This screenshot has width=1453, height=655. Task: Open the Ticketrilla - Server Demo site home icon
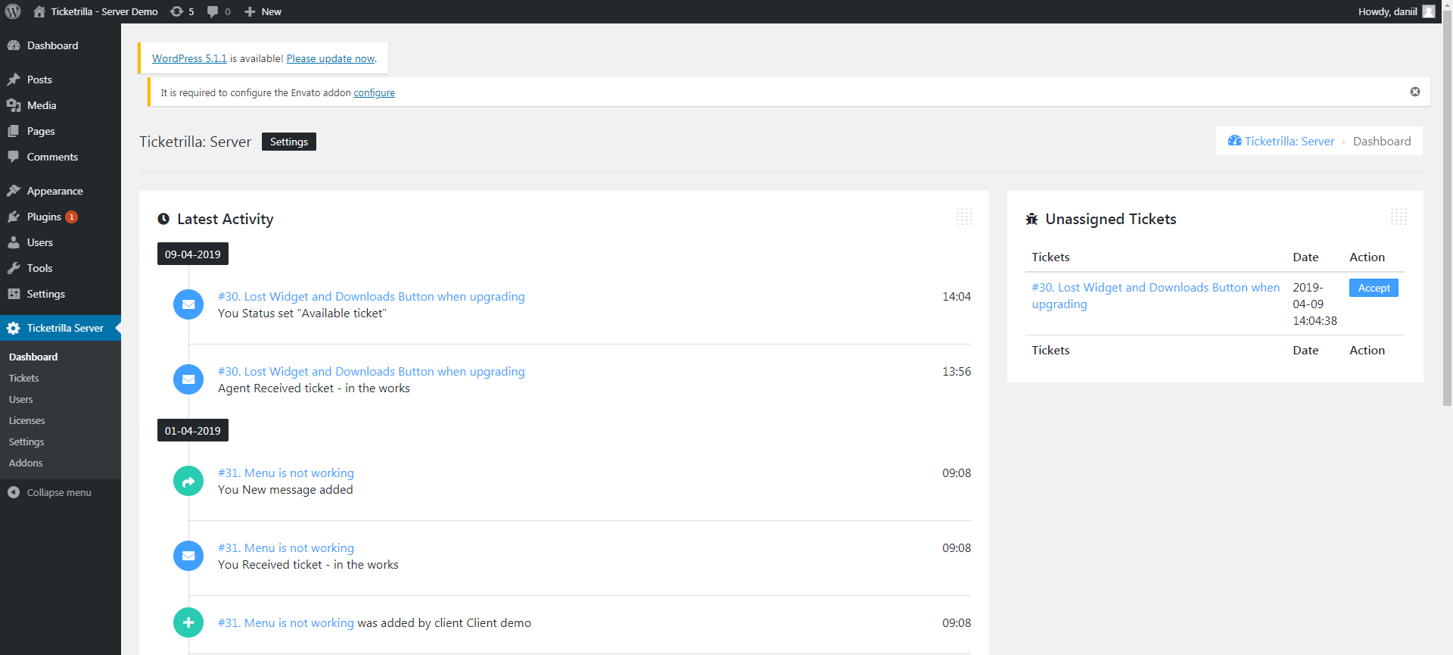point(39,11)
